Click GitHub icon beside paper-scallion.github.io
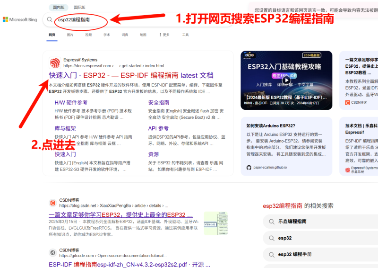Image resolution: width=378 pixels, height=268 pixels. (x=249, y=168)
